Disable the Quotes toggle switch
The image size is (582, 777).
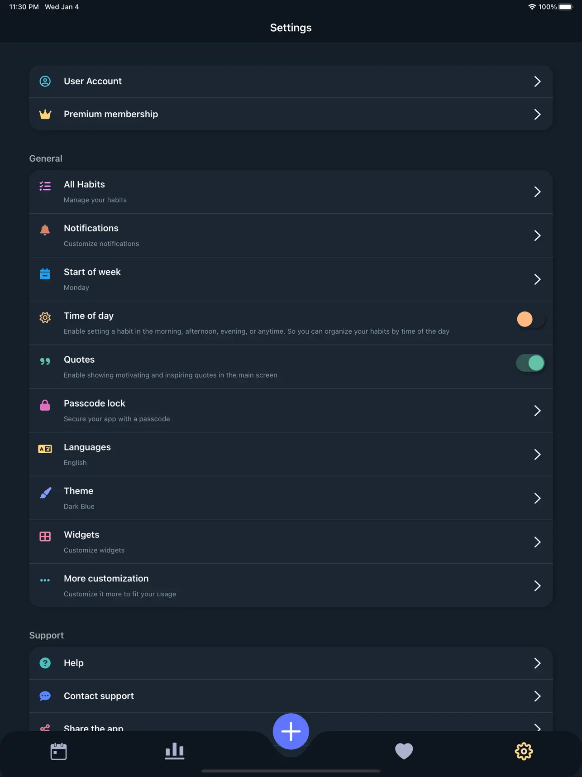(x=530, y=363)
